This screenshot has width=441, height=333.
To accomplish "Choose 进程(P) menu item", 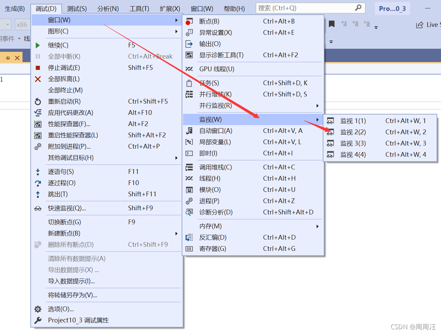I will (253, 201).
